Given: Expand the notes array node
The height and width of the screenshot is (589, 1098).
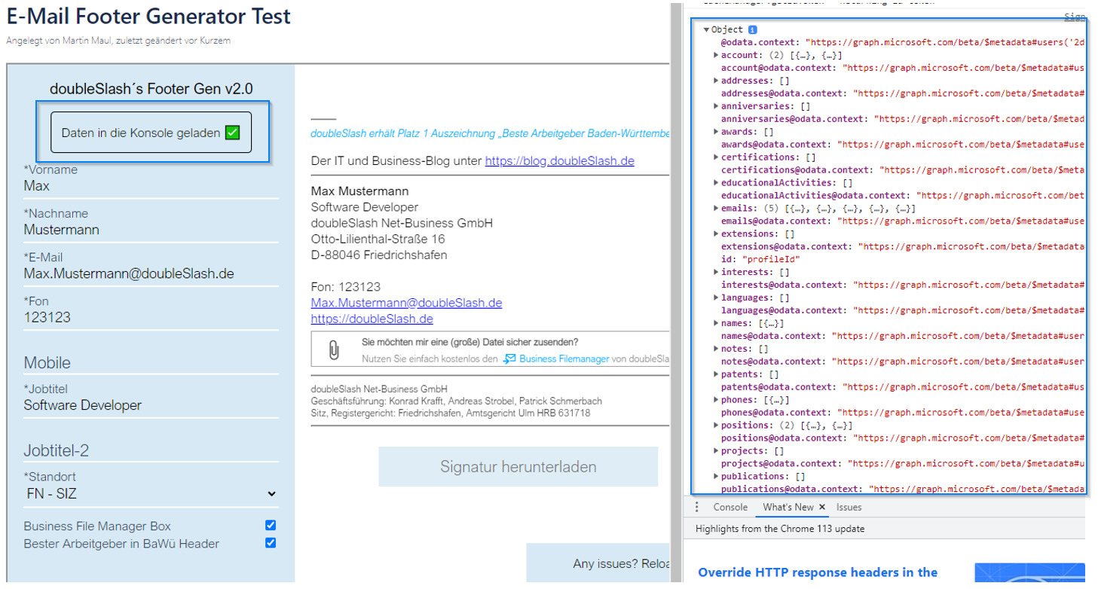Looking at the screenshot, I should (x=716, y=349).
